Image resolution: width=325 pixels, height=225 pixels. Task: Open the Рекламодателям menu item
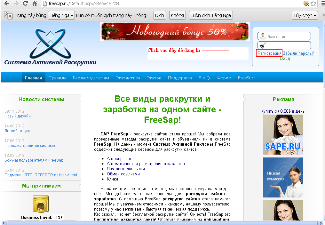pos(91,78)
